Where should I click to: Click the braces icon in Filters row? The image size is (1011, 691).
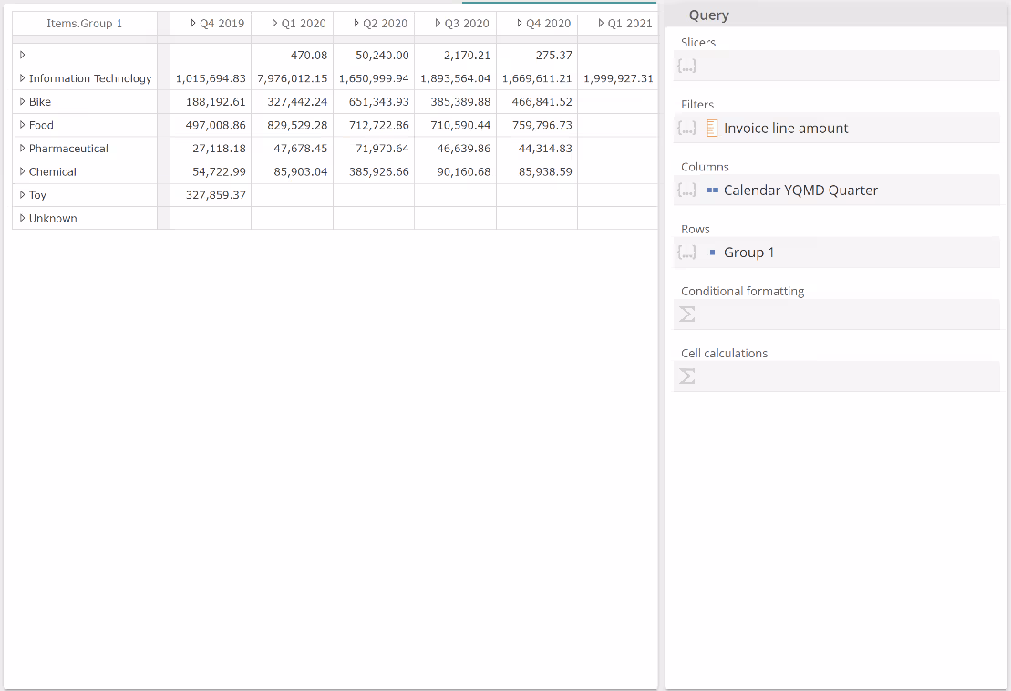coord(687,129)
